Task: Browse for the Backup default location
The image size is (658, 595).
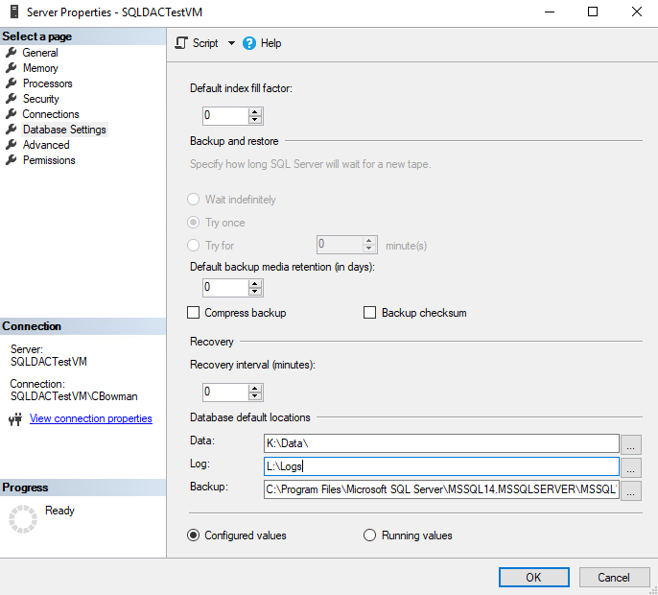Action: click(x=630, y=490)
